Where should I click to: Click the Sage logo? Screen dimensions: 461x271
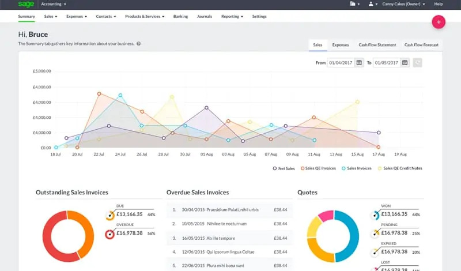(x=26, y=4)
